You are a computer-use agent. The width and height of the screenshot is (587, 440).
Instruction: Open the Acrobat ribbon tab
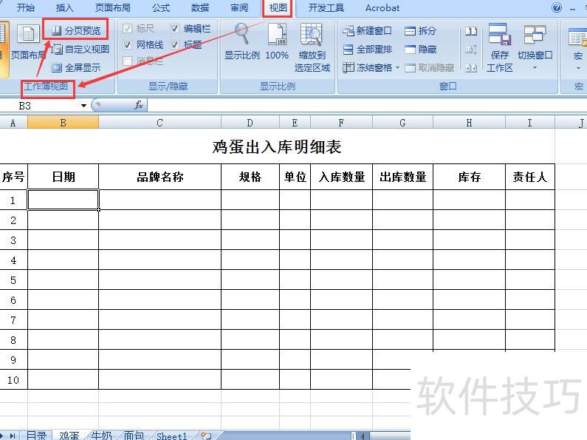(382, 8)
